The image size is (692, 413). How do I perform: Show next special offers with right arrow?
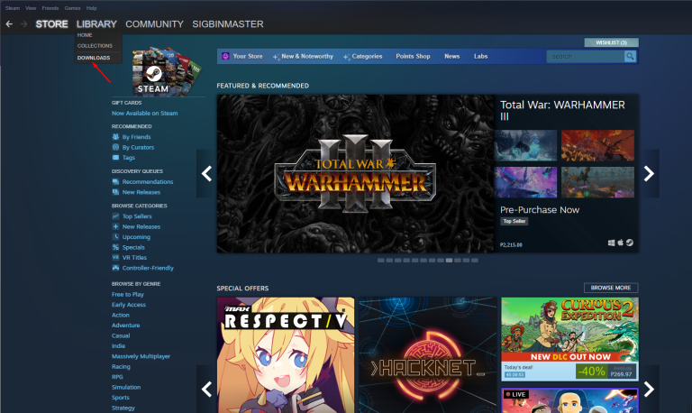click(649, 390)
